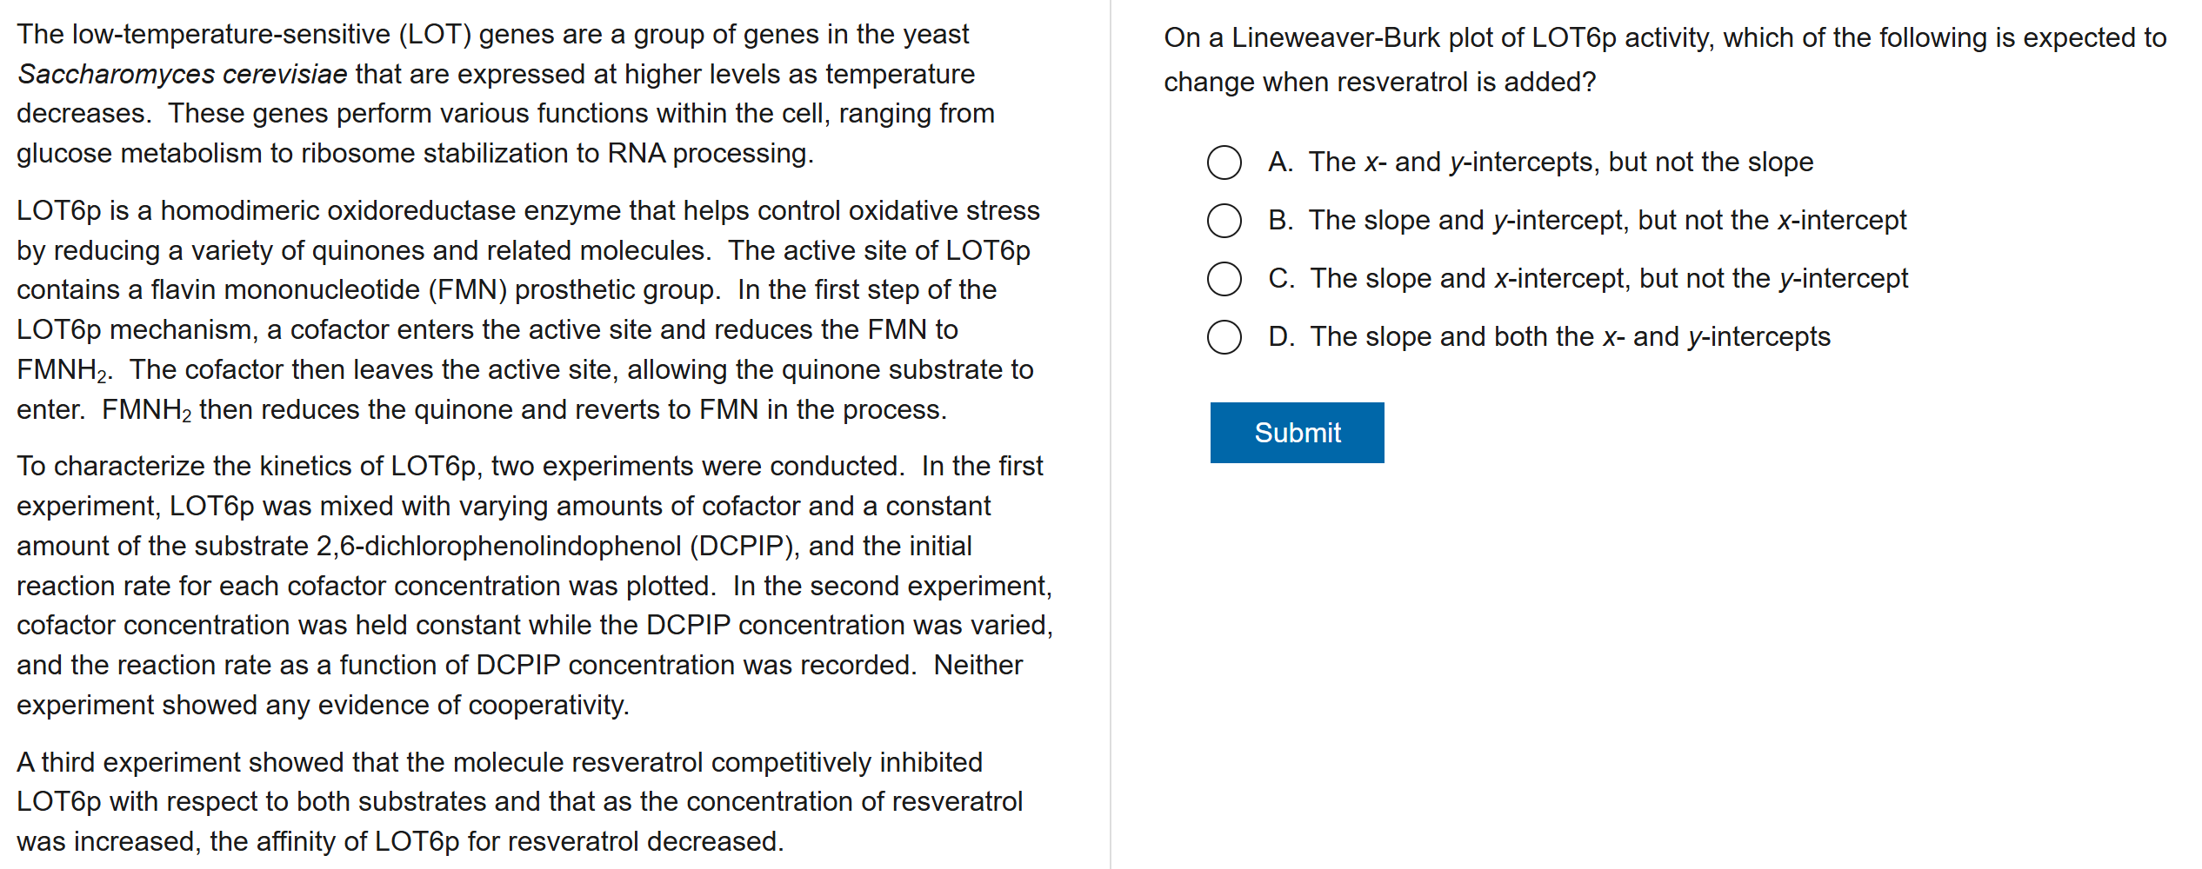The image size is (2202, 869).
Task: Choose the radio button for option B
Action: pos(1224,221)
